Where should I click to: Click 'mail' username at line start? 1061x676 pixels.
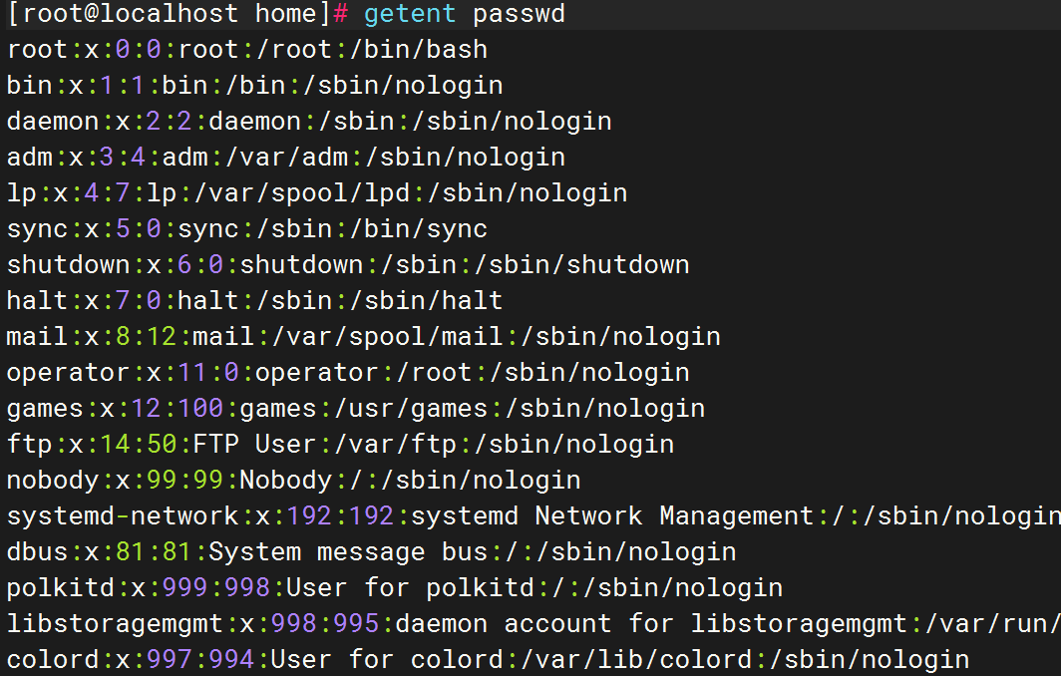coord(37,337)
